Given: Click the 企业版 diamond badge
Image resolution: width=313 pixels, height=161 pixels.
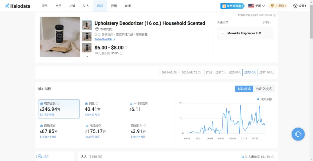Looking at the screenshot, I should (278, 6).
